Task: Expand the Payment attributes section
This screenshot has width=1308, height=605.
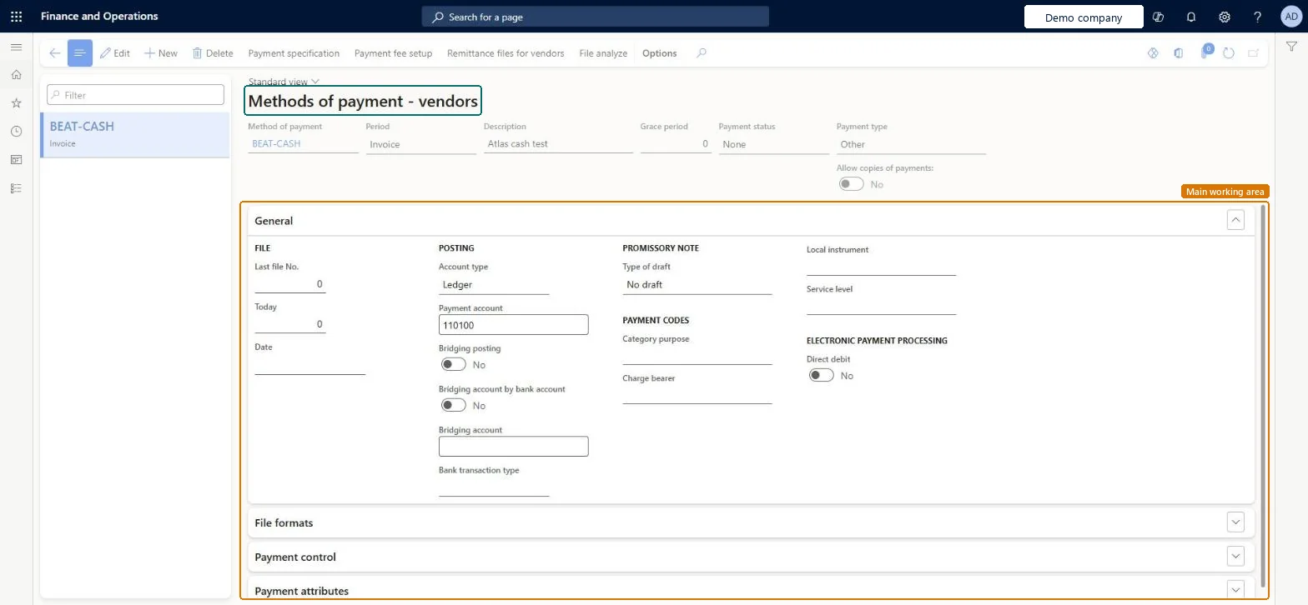Action: [1236, 588]
